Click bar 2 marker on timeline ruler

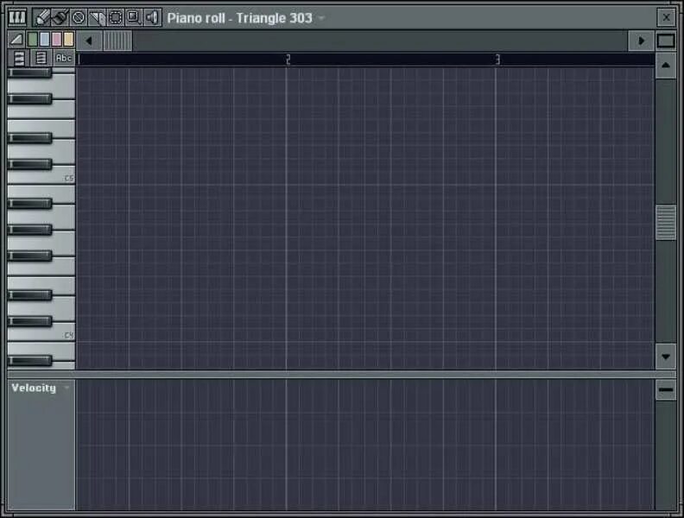click(x=288, y=60)
